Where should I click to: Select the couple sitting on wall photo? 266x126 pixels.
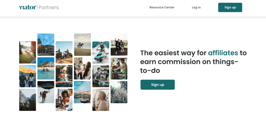(119, 45)
